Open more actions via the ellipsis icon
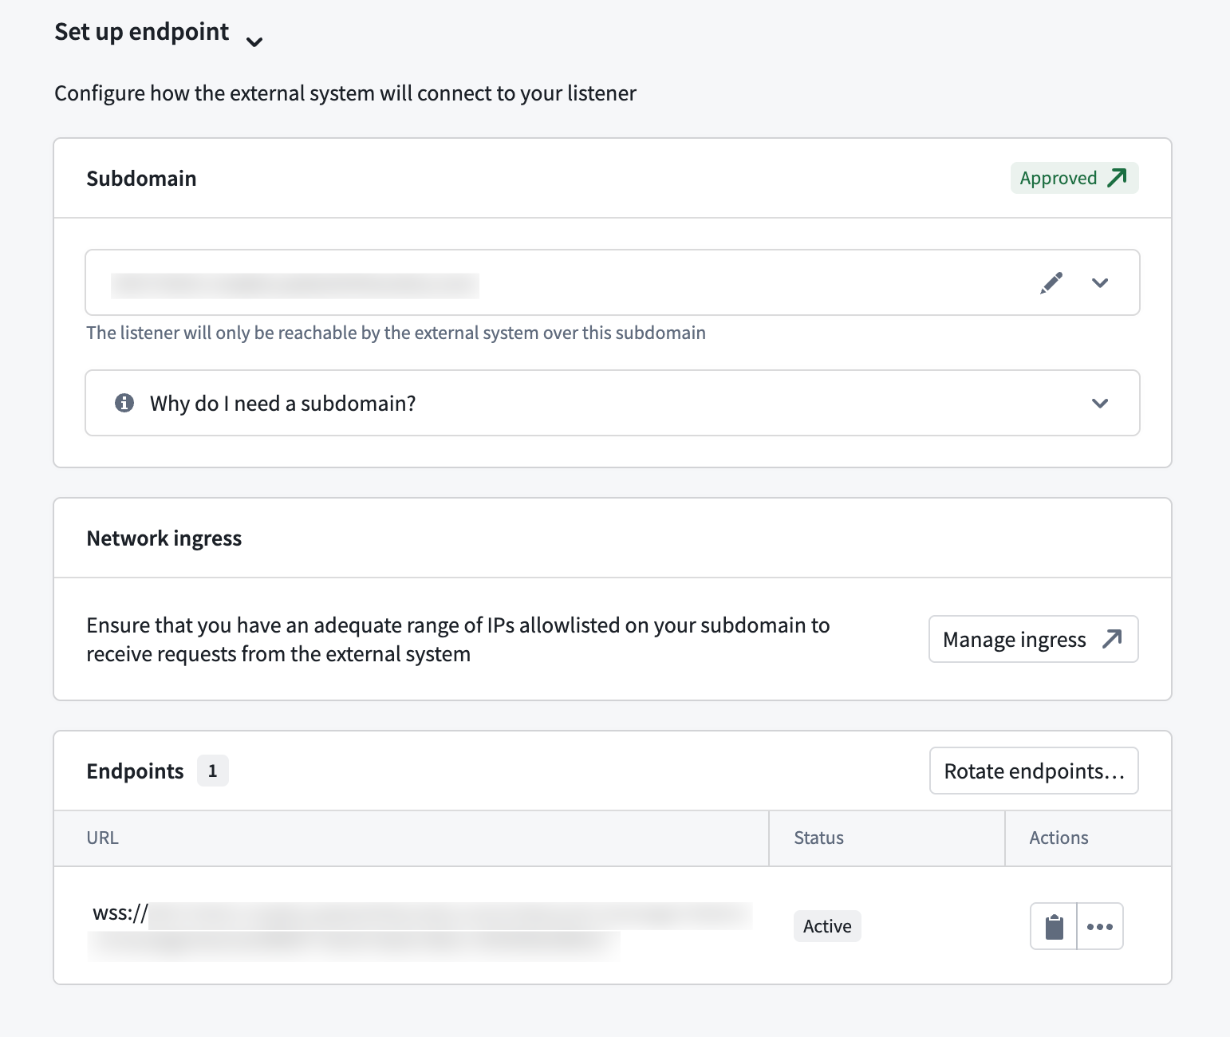The height and width of the screenshot is (1037, 1230). pos(1101,925)
